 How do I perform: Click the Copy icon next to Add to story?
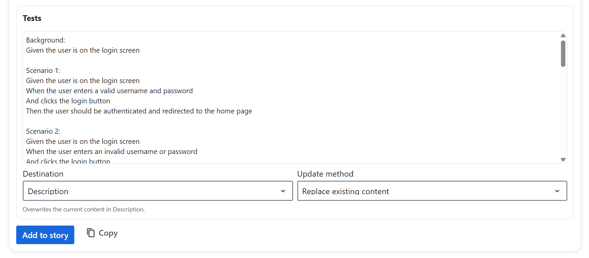[x=90, y=233]
